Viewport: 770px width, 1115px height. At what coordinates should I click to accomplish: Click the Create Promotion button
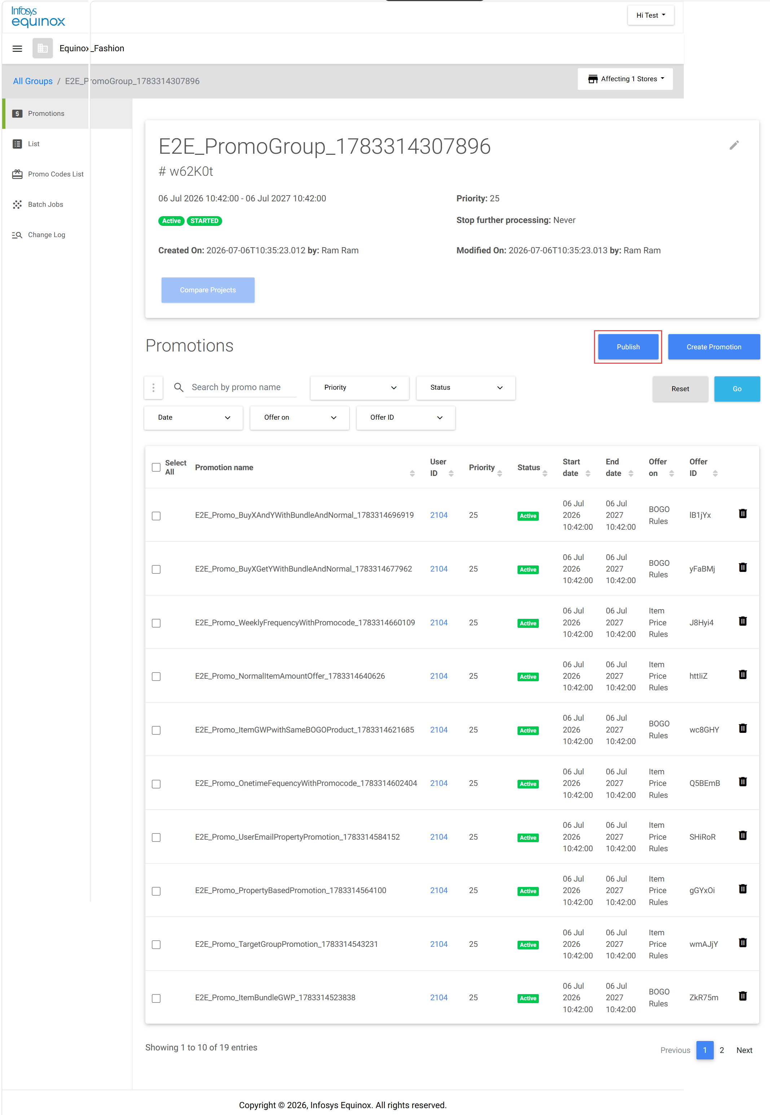[714, 347]
